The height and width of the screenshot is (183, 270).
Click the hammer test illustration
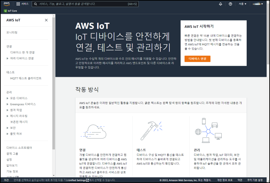coord(151,130)
